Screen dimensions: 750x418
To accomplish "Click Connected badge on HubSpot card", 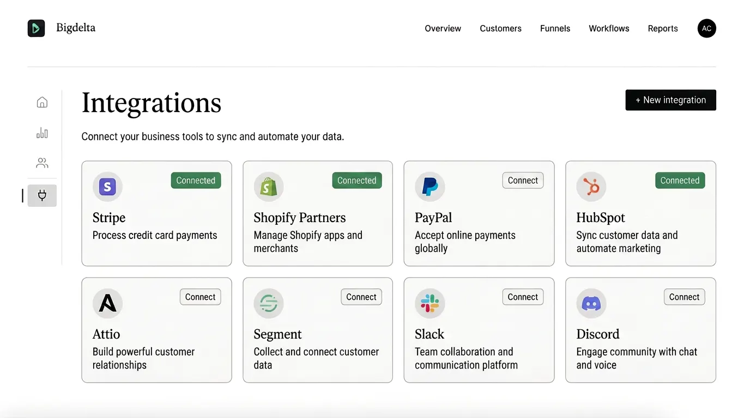I will click(680, 181).
